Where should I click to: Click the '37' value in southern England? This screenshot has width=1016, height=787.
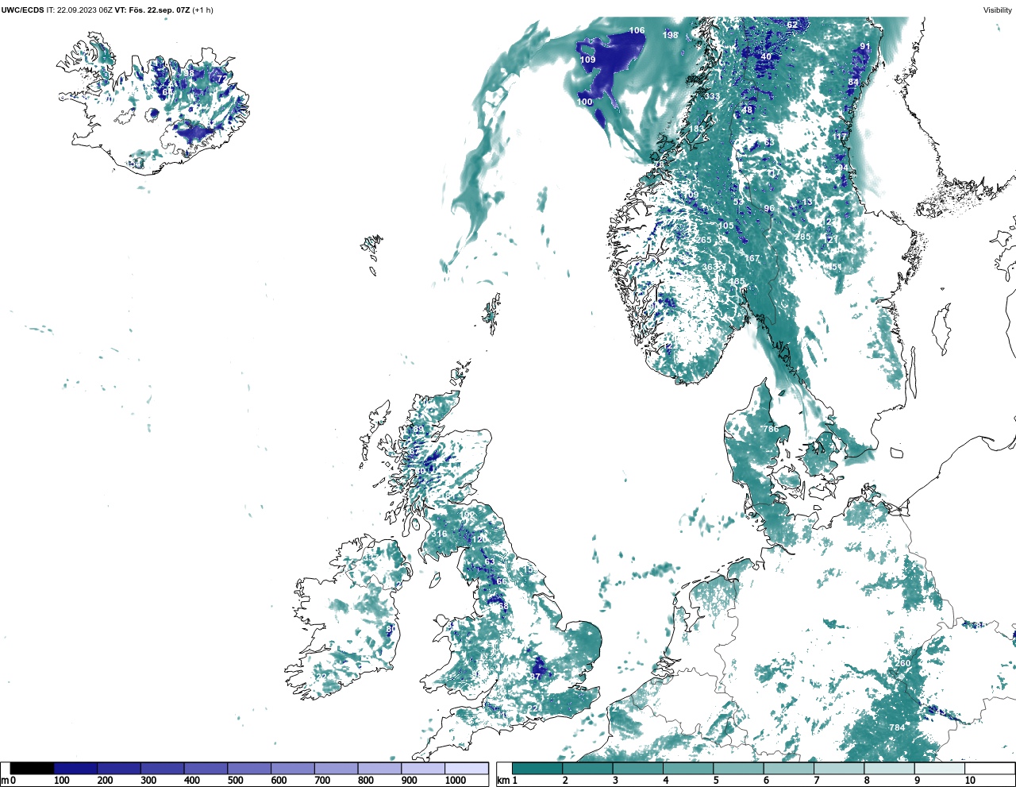536,677
